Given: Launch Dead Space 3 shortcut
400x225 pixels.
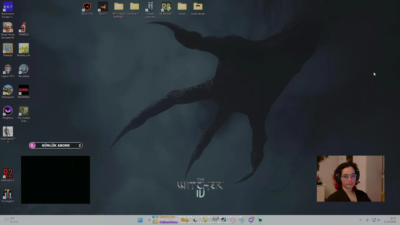Looking at the screenshot, I should (x=8, y=135).
